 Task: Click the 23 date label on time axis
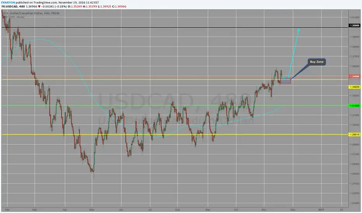coord(341,210)
